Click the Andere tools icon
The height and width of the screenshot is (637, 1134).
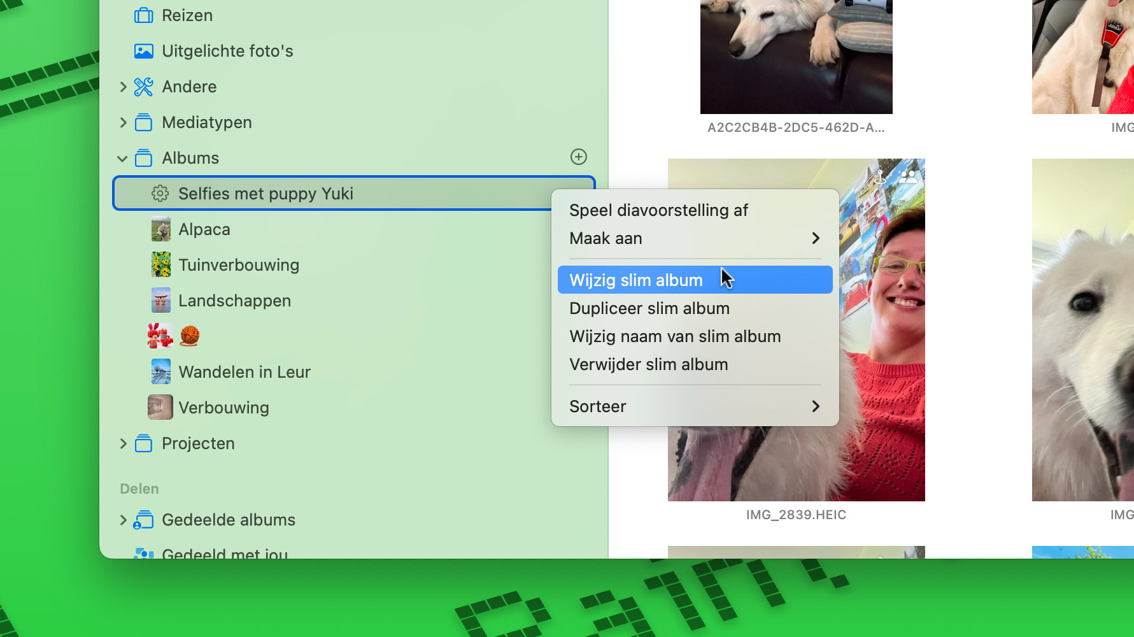(143, 87)
